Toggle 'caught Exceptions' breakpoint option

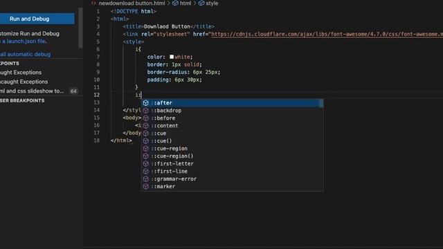pyautogui.click(x=24, y=82)
